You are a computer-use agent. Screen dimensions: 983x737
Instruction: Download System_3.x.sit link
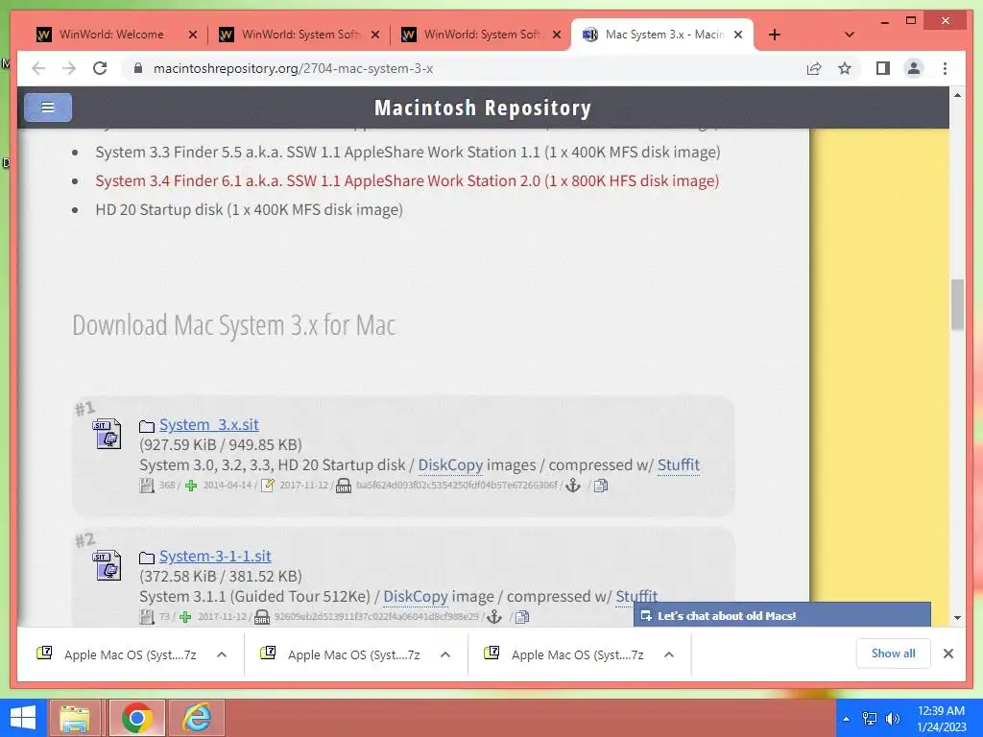pos(208,425)
